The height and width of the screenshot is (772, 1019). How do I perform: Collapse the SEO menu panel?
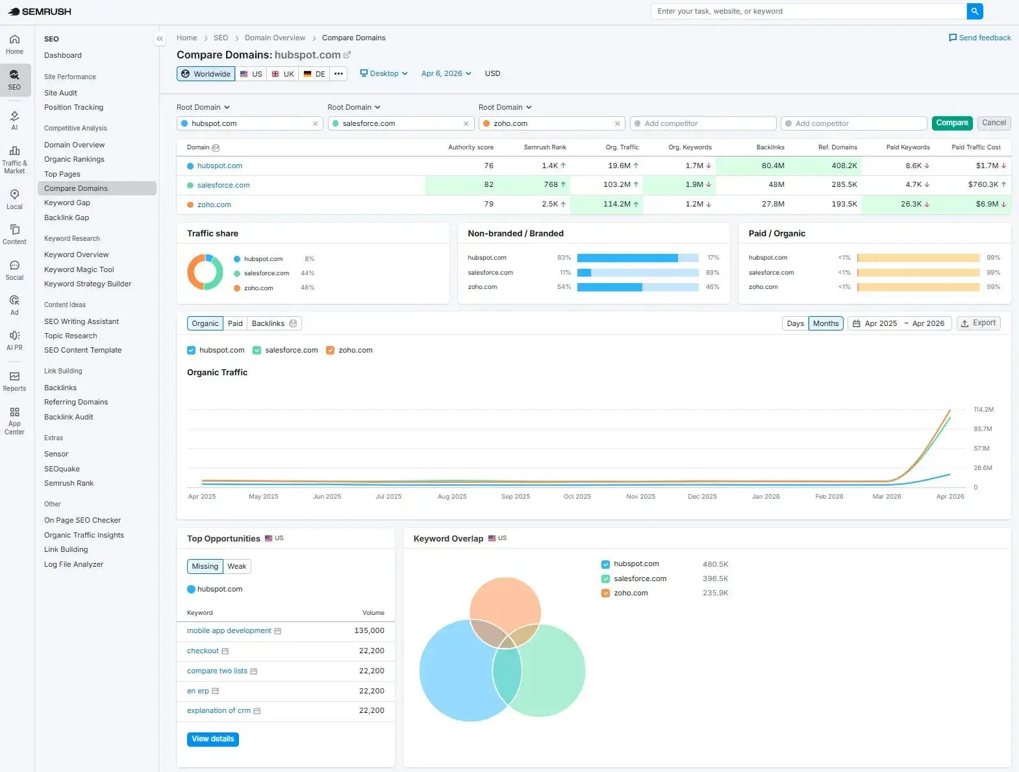160,39
